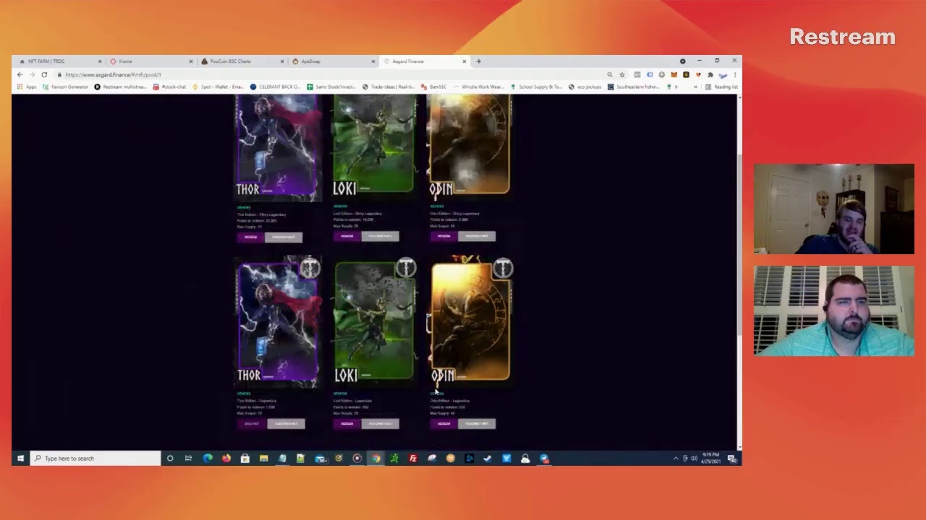Screen dimensions: 926x520
Task: Open FileZilla from taskbar
Action: 413,459
